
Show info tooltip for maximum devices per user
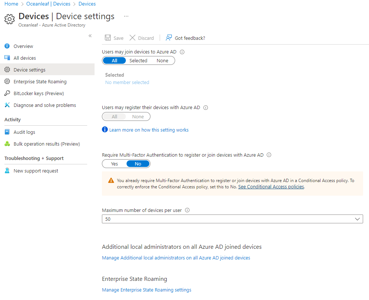click(187, 210)
